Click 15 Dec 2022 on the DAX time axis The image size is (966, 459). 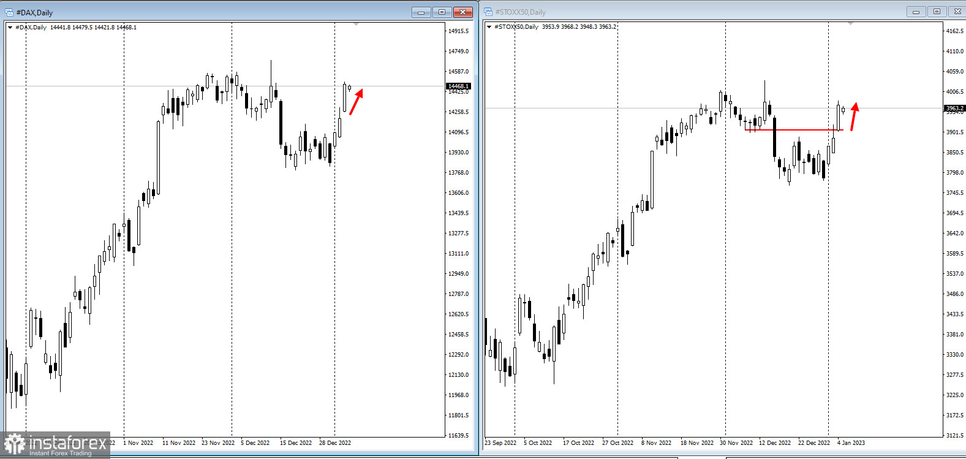point(296,443)
